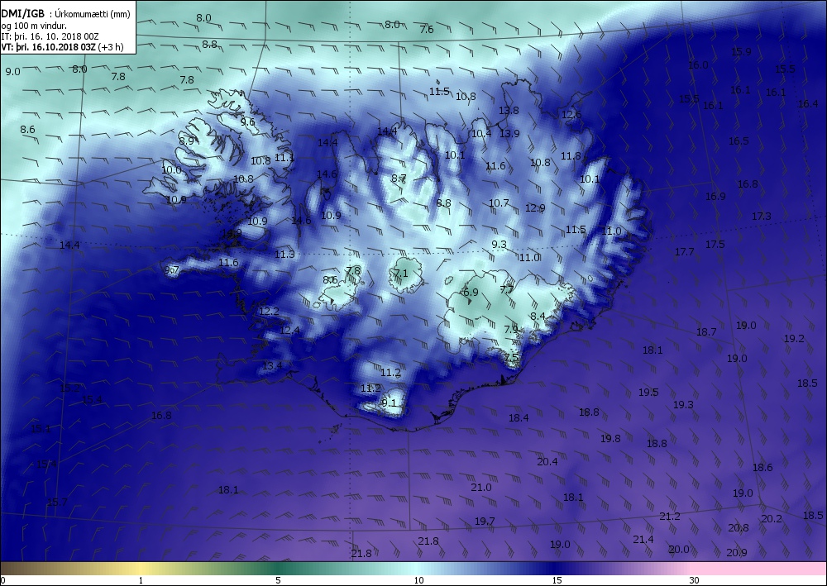
Task: Click the 10.7 value on the map
Action: 499,202
